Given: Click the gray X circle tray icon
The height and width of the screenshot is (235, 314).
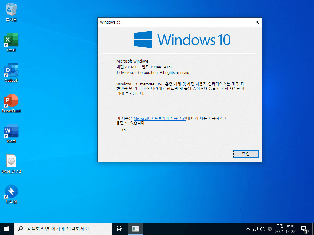Looking at the screenshot, I should [270, 229].
